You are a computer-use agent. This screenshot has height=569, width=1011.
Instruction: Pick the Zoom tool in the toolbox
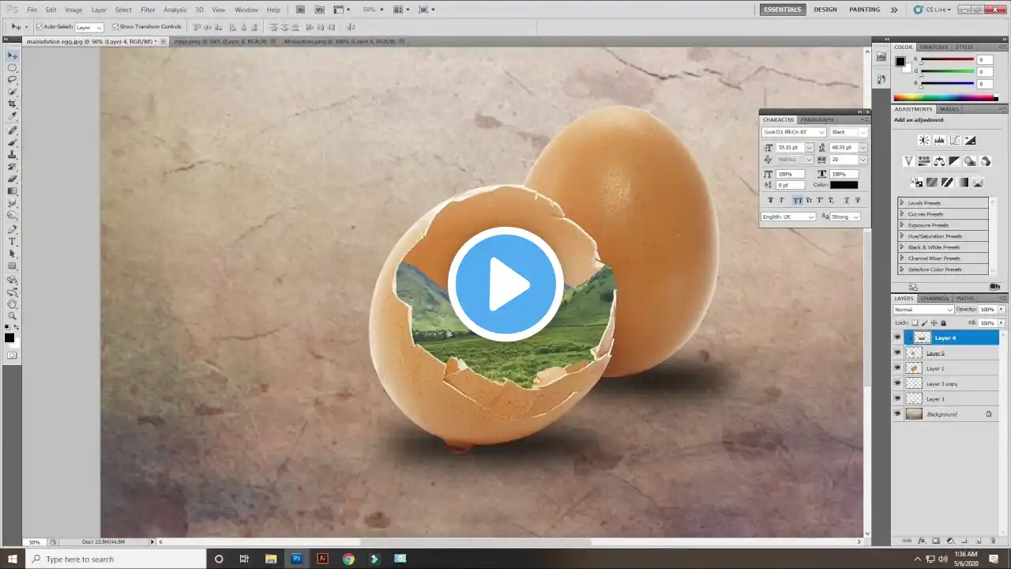pyautogui.click(x=12, y=315)
